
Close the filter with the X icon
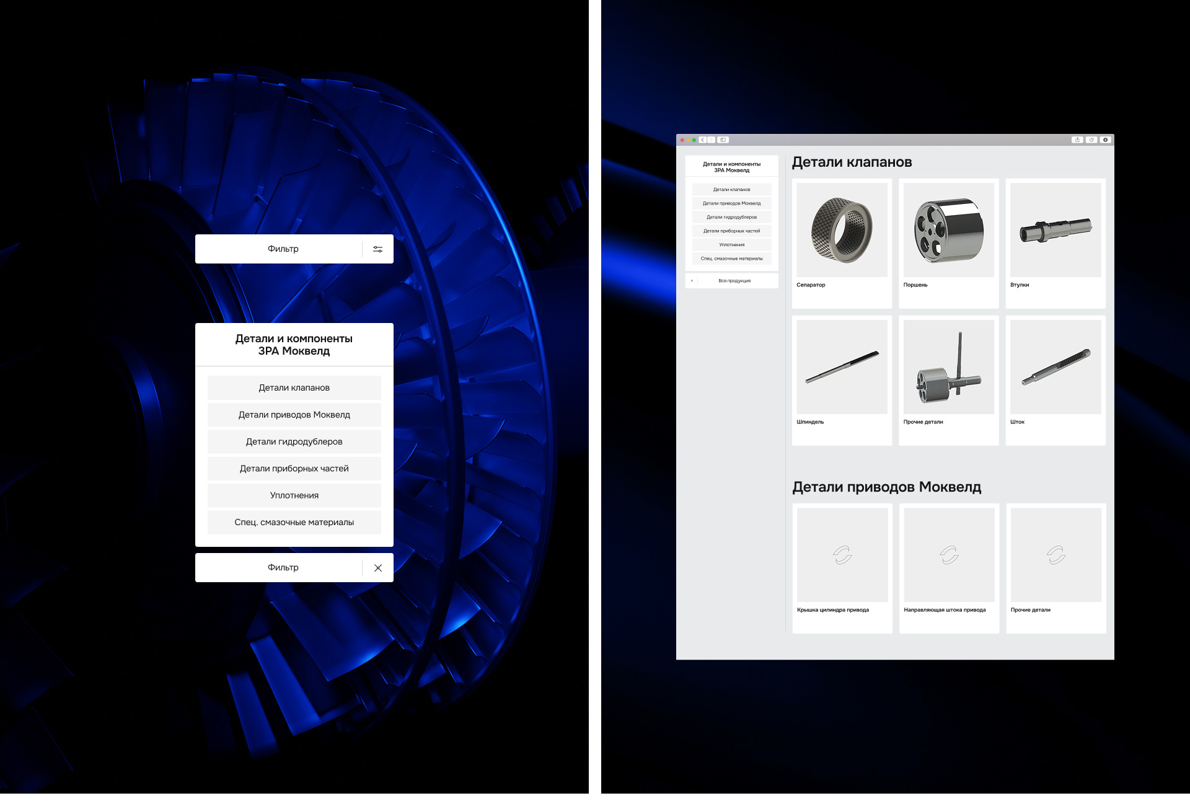377,568
